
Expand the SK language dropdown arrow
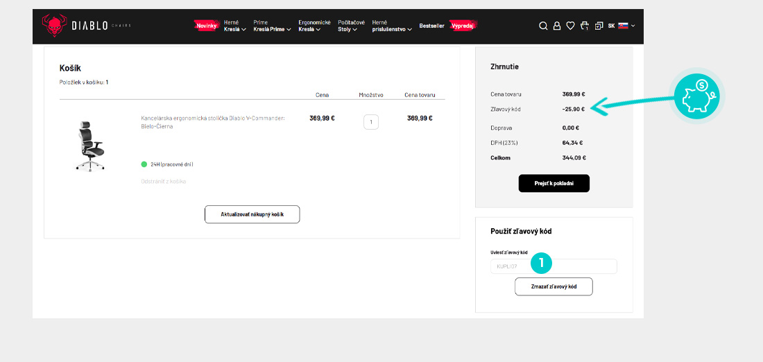point(633,26)
